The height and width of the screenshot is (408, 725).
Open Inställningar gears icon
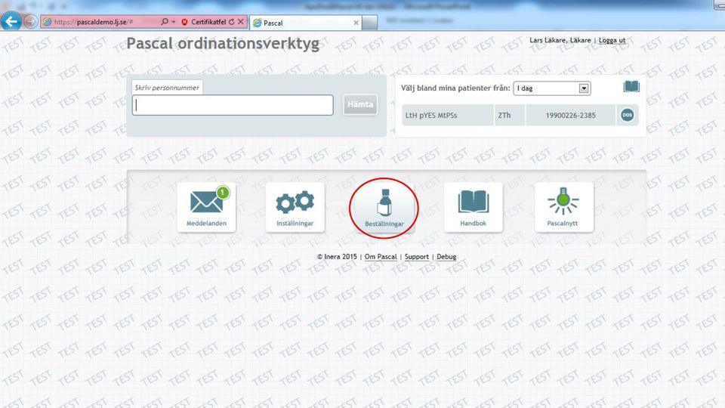(295, 207)
